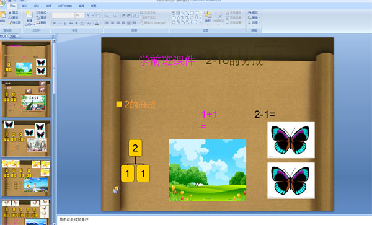
Task: Close the slide thumbnail pane
Action: point(53,37)
